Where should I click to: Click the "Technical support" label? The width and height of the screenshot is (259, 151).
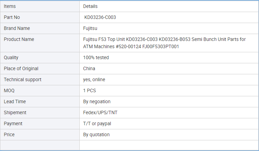click(22, 79)
